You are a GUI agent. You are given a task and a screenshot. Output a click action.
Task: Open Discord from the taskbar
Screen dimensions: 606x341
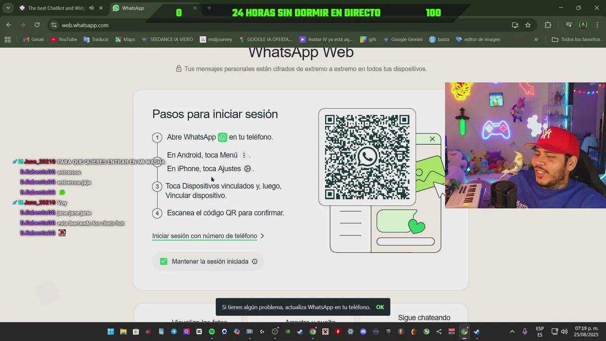tap(363, 332)
